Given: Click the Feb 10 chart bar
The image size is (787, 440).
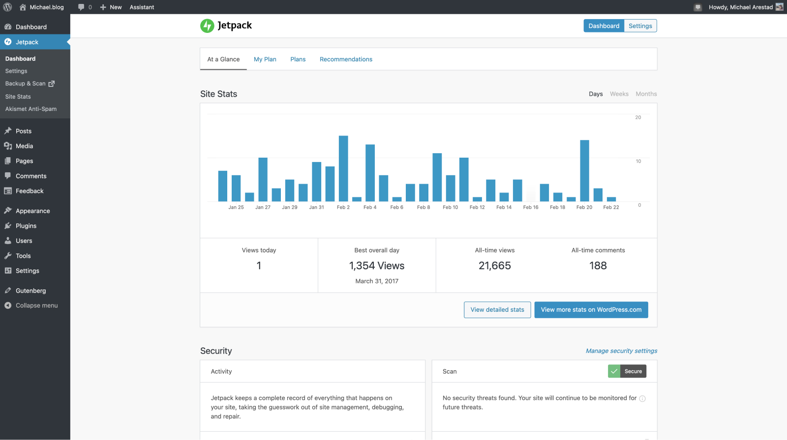Looking at the screenshot, I should click(451, 188).
